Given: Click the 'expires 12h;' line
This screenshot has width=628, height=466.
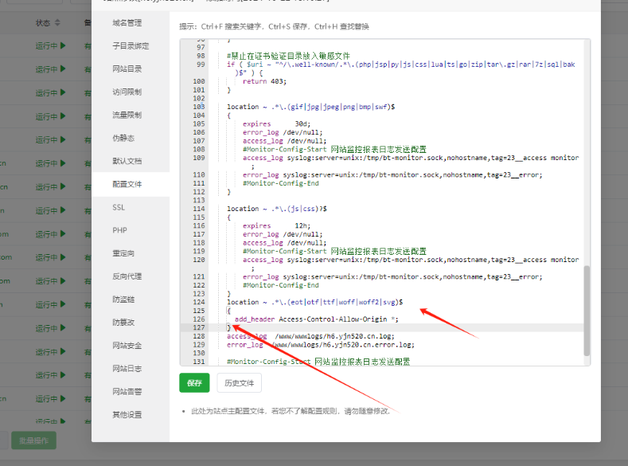Looking at the screenshot, I should pyautogui.click(x=276, y=225).
